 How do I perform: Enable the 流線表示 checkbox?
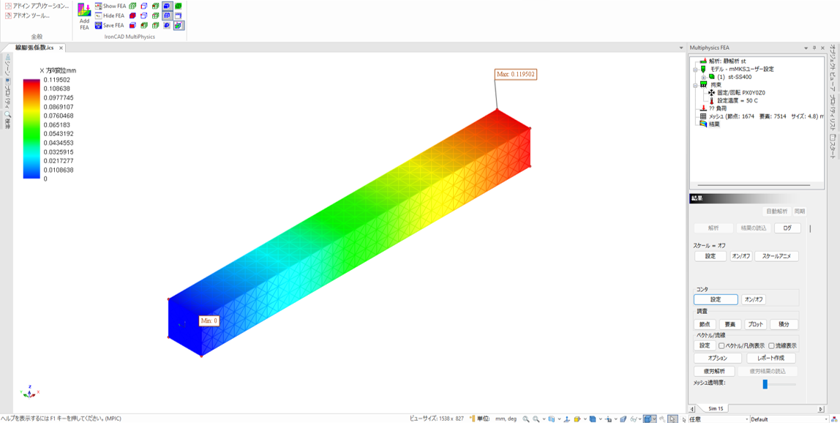(x=771, y=346)
